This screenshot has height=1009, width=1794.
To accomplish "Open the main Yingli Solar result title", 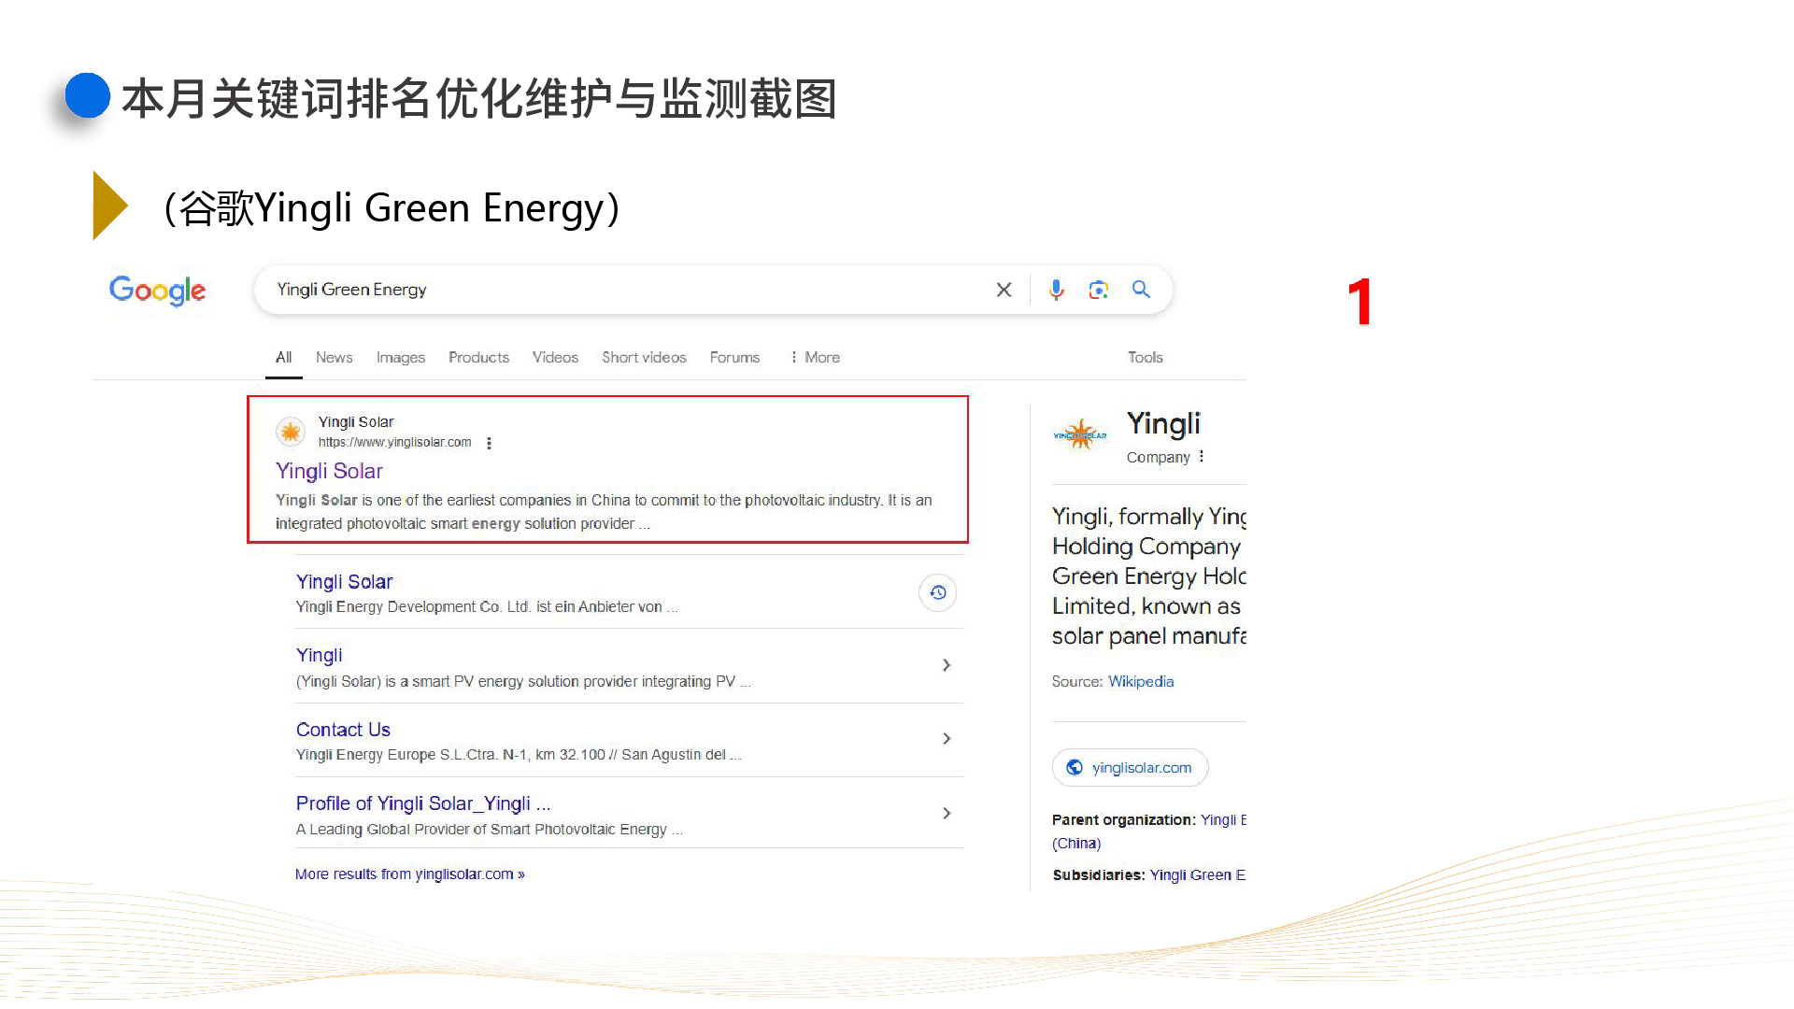I will 329,471.
